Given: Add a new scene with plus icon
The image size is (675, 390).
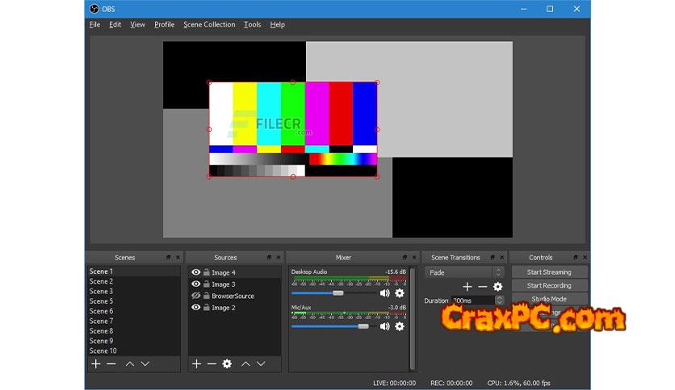Looking at the screenshot, I should pos(96,364).
